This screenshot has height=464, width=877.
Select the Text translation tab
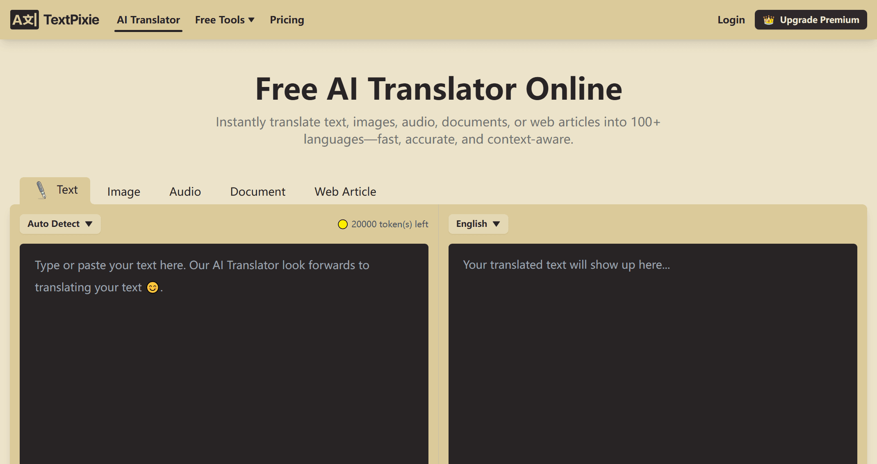click(x=67, y=190)
